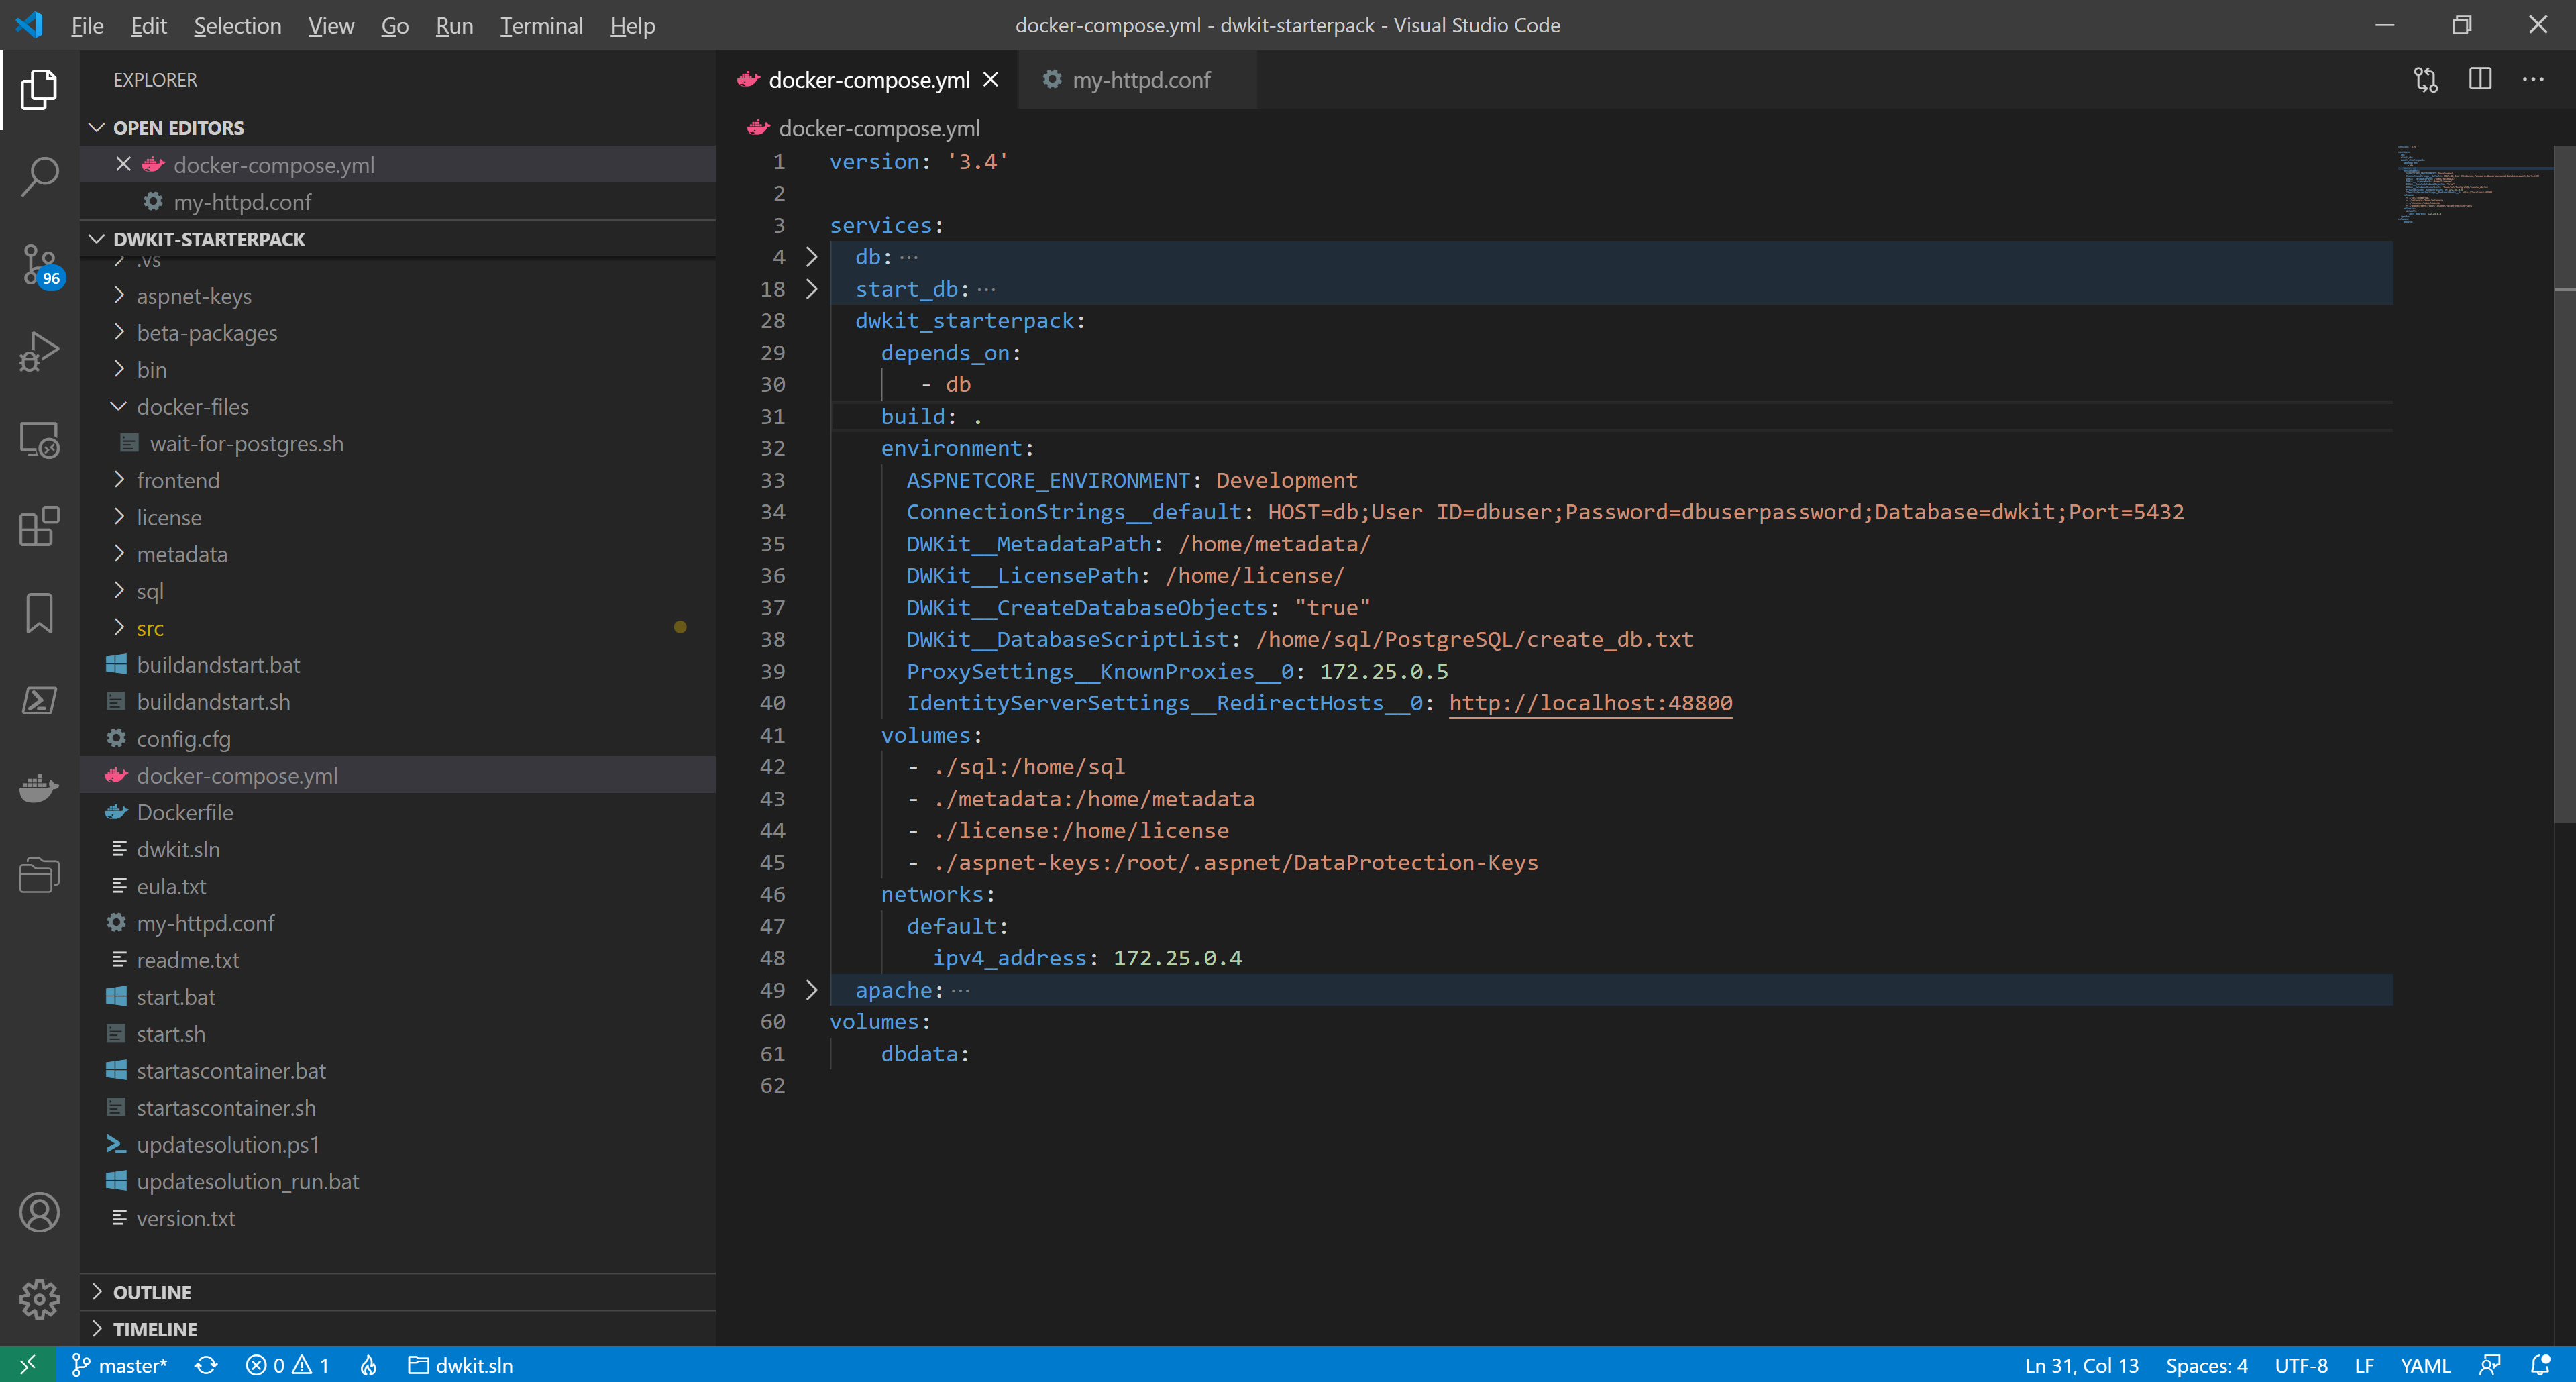The width and height of the screenshot is (2576, 1382).
Task: Open the Help menu
Action: pyautogui.click(x=632, y=25)
